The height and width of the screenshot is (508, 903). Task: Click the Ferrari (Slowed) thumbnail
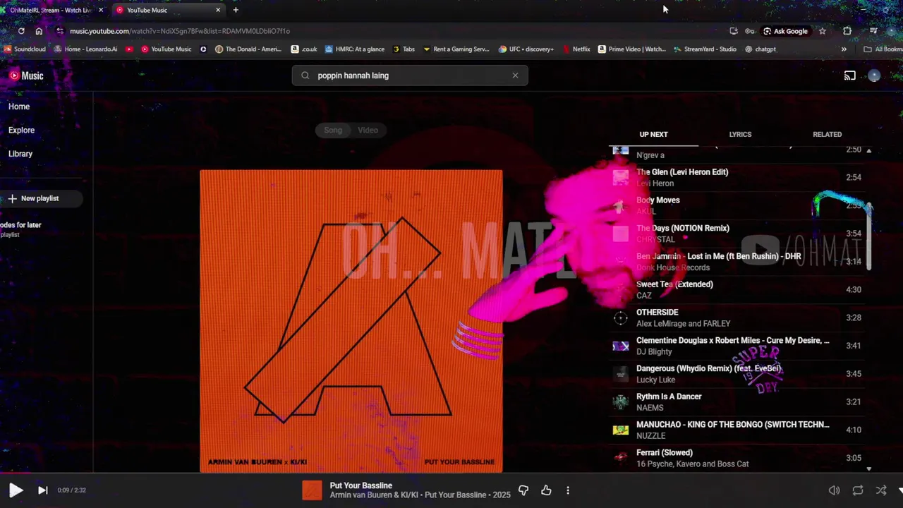(x=621, y=458)
